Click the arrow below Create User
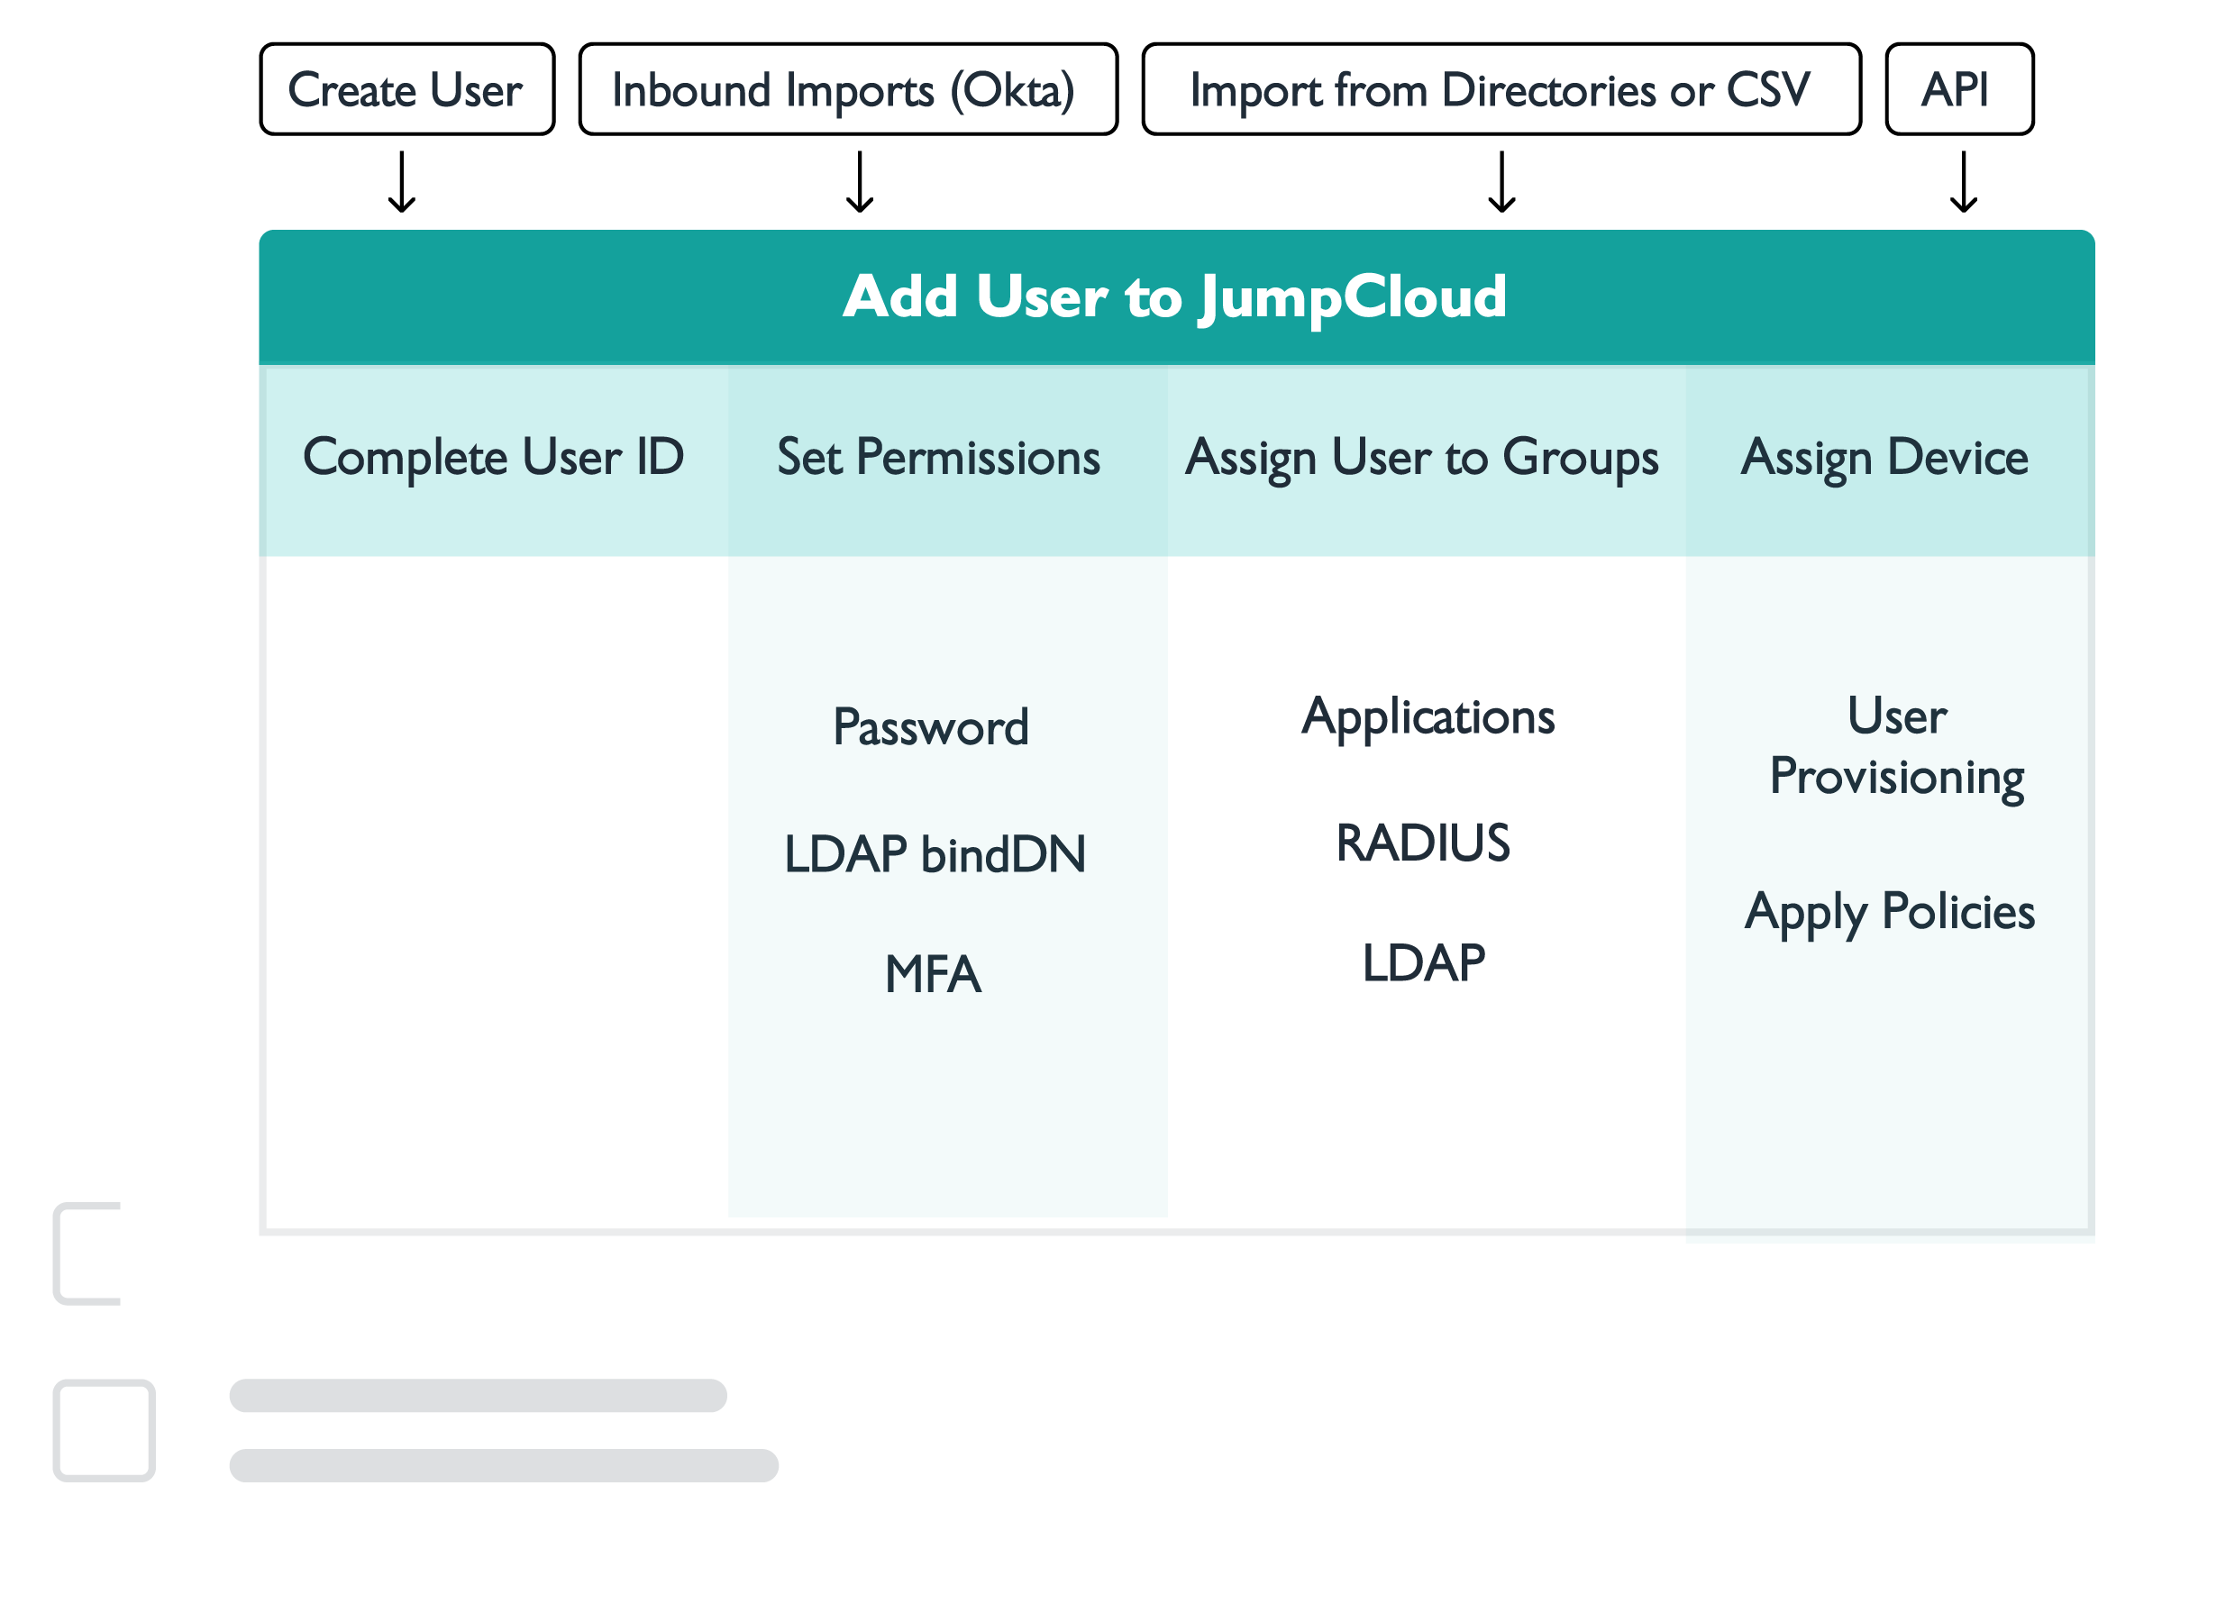Screen dimensions: 2235x1604 coord(402,182)
